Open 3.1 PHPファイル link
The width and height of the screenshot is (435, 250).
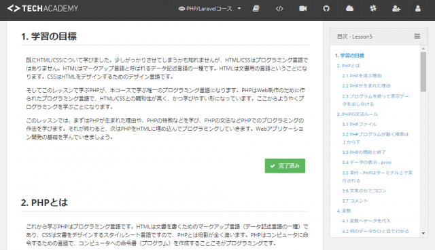click(360, 125)
